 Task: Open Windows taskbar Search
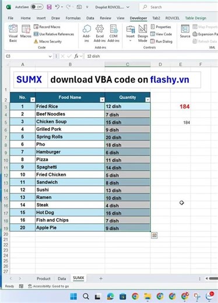pyautogui.click(x=86, y=297)
